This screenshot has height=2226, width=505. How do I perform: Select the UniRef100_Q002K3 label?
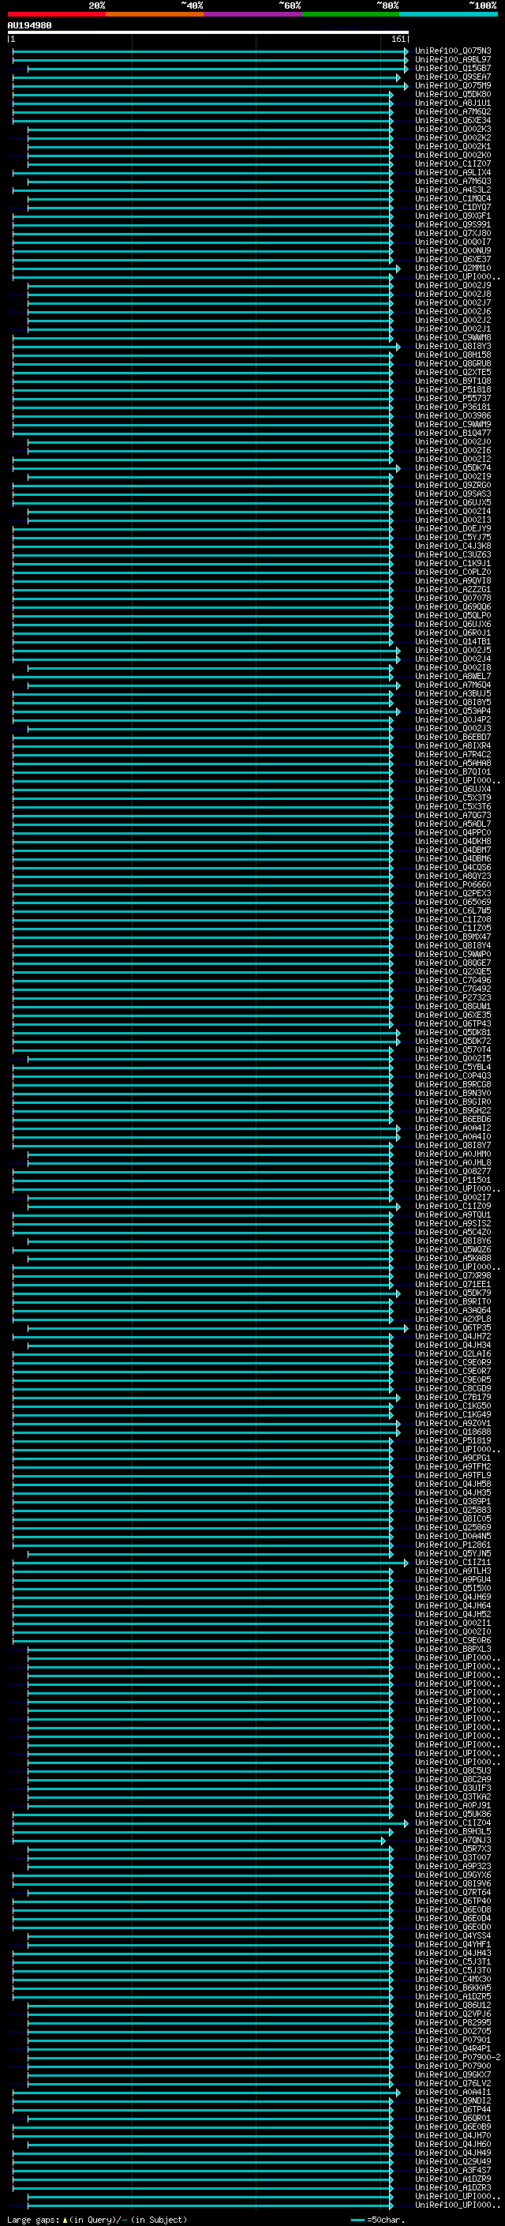453,129
